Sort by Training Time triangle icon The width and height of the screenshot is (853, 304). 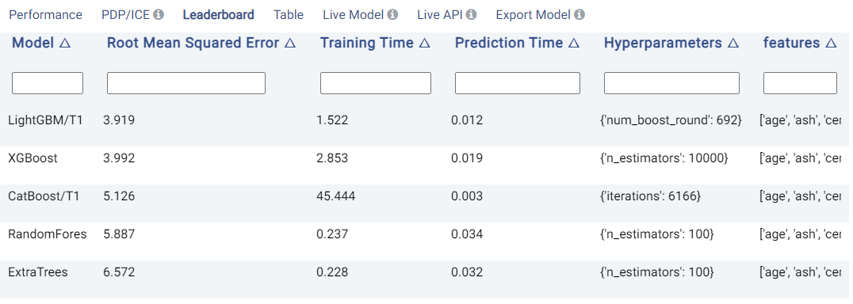[425, 44]
